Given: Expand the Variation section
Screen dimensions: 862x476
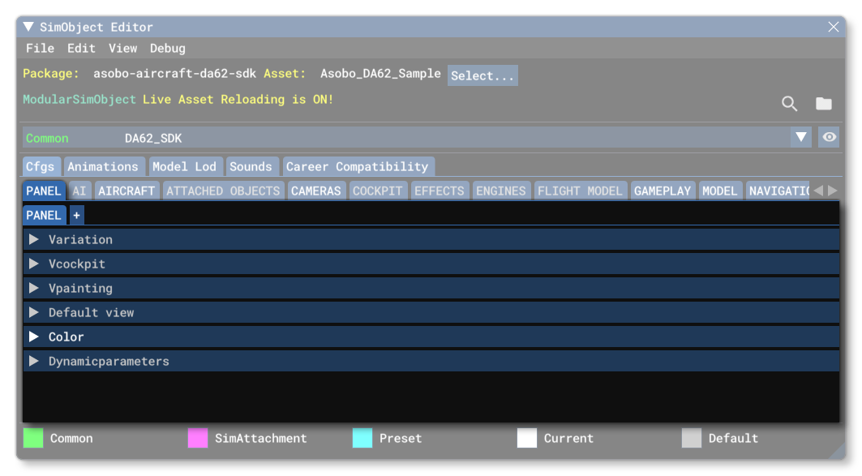Looking at the screenshot, I should [x=35, y=239].
